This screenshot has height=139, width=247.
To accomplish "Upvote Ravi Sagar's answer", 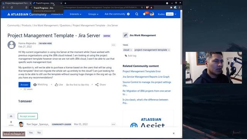I will pos(11,116).
